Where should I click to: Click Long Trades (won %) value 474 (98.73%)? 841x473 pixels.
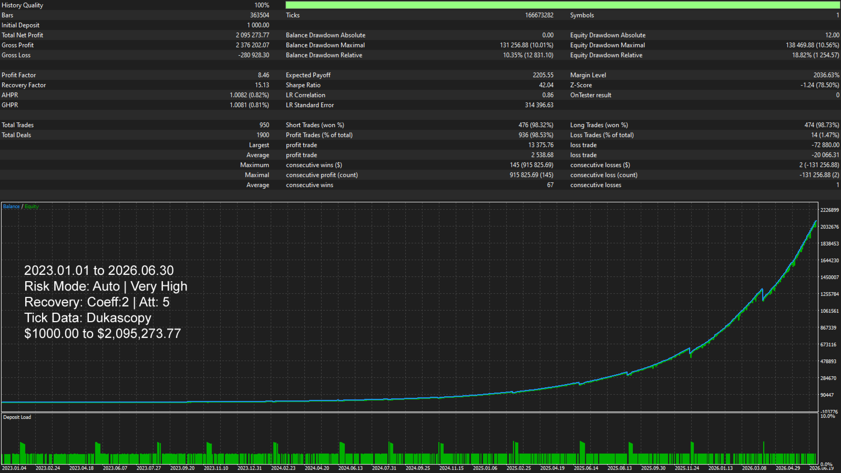coord(822,125)
